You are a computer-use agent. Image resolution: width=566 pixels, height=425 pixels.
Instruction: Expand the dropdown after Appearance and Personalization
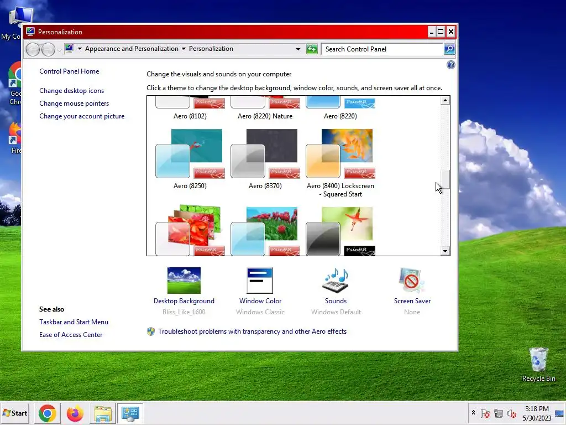(184, 49)
